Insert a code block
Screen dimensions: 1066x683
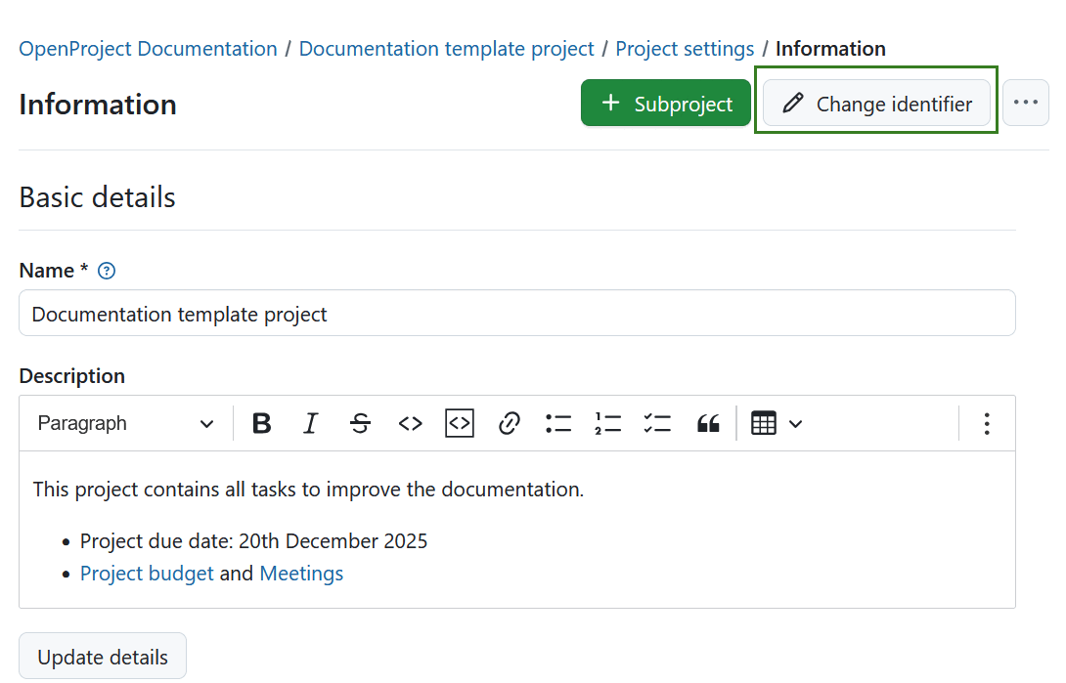459,423
